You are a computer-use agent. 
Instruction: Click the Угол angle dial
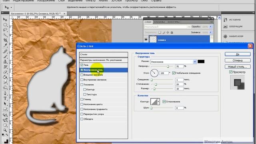click(x=154, y=73)
